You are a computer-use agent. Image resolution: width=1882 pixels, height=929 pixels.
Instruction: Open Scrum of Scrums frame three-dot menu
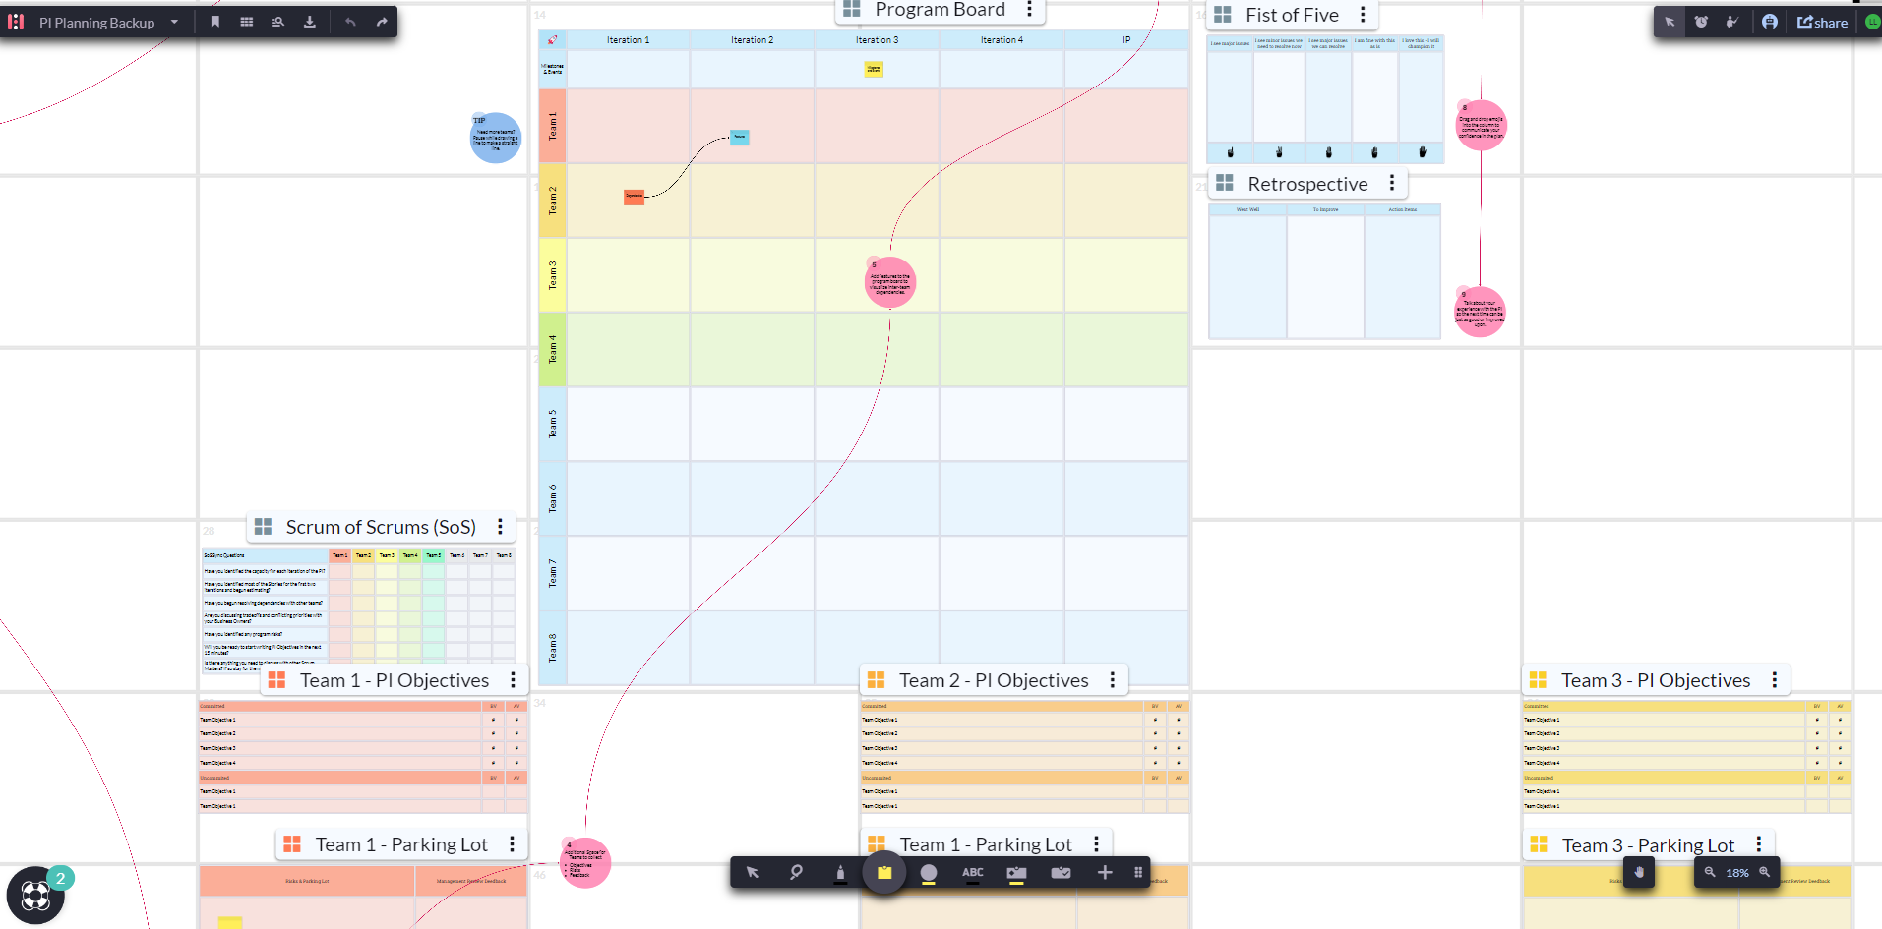coord(500,527)
